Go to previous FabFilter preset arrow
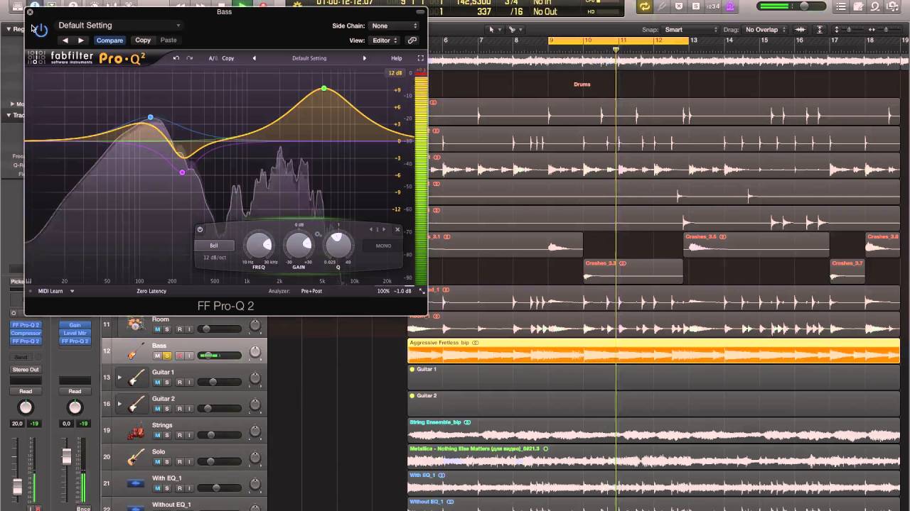This screenshot has height=511, width=910. (x=254, y=58)
